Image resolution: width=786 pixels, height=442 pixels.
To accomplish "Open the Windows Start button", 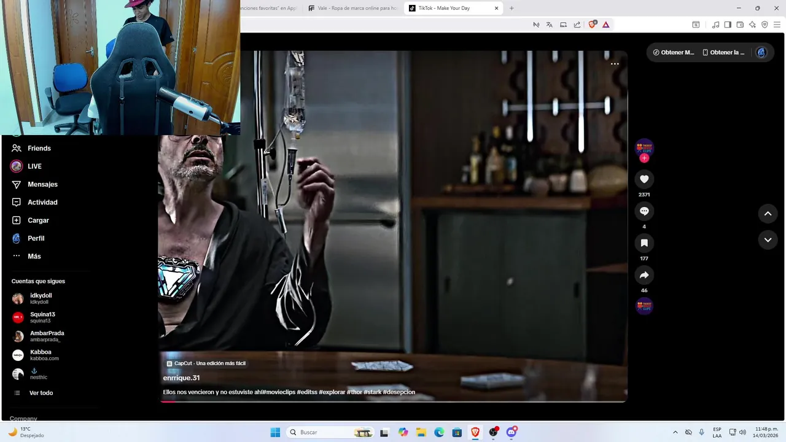I will coord(275,432).
